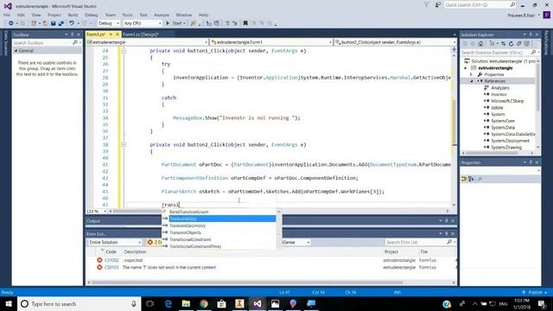Collapse the button2_Click method outline toggle
Viewport: 553px width, 311px height.
[x=124, y=144]
